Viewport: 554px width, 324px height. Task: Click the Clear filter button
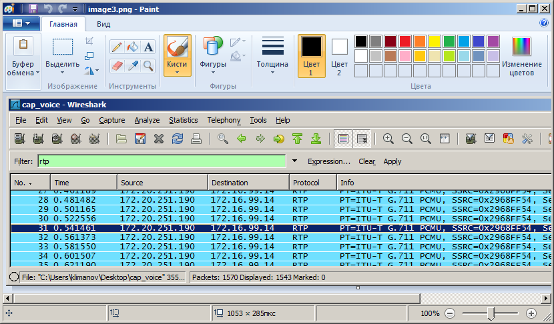[x=366, y=161]
